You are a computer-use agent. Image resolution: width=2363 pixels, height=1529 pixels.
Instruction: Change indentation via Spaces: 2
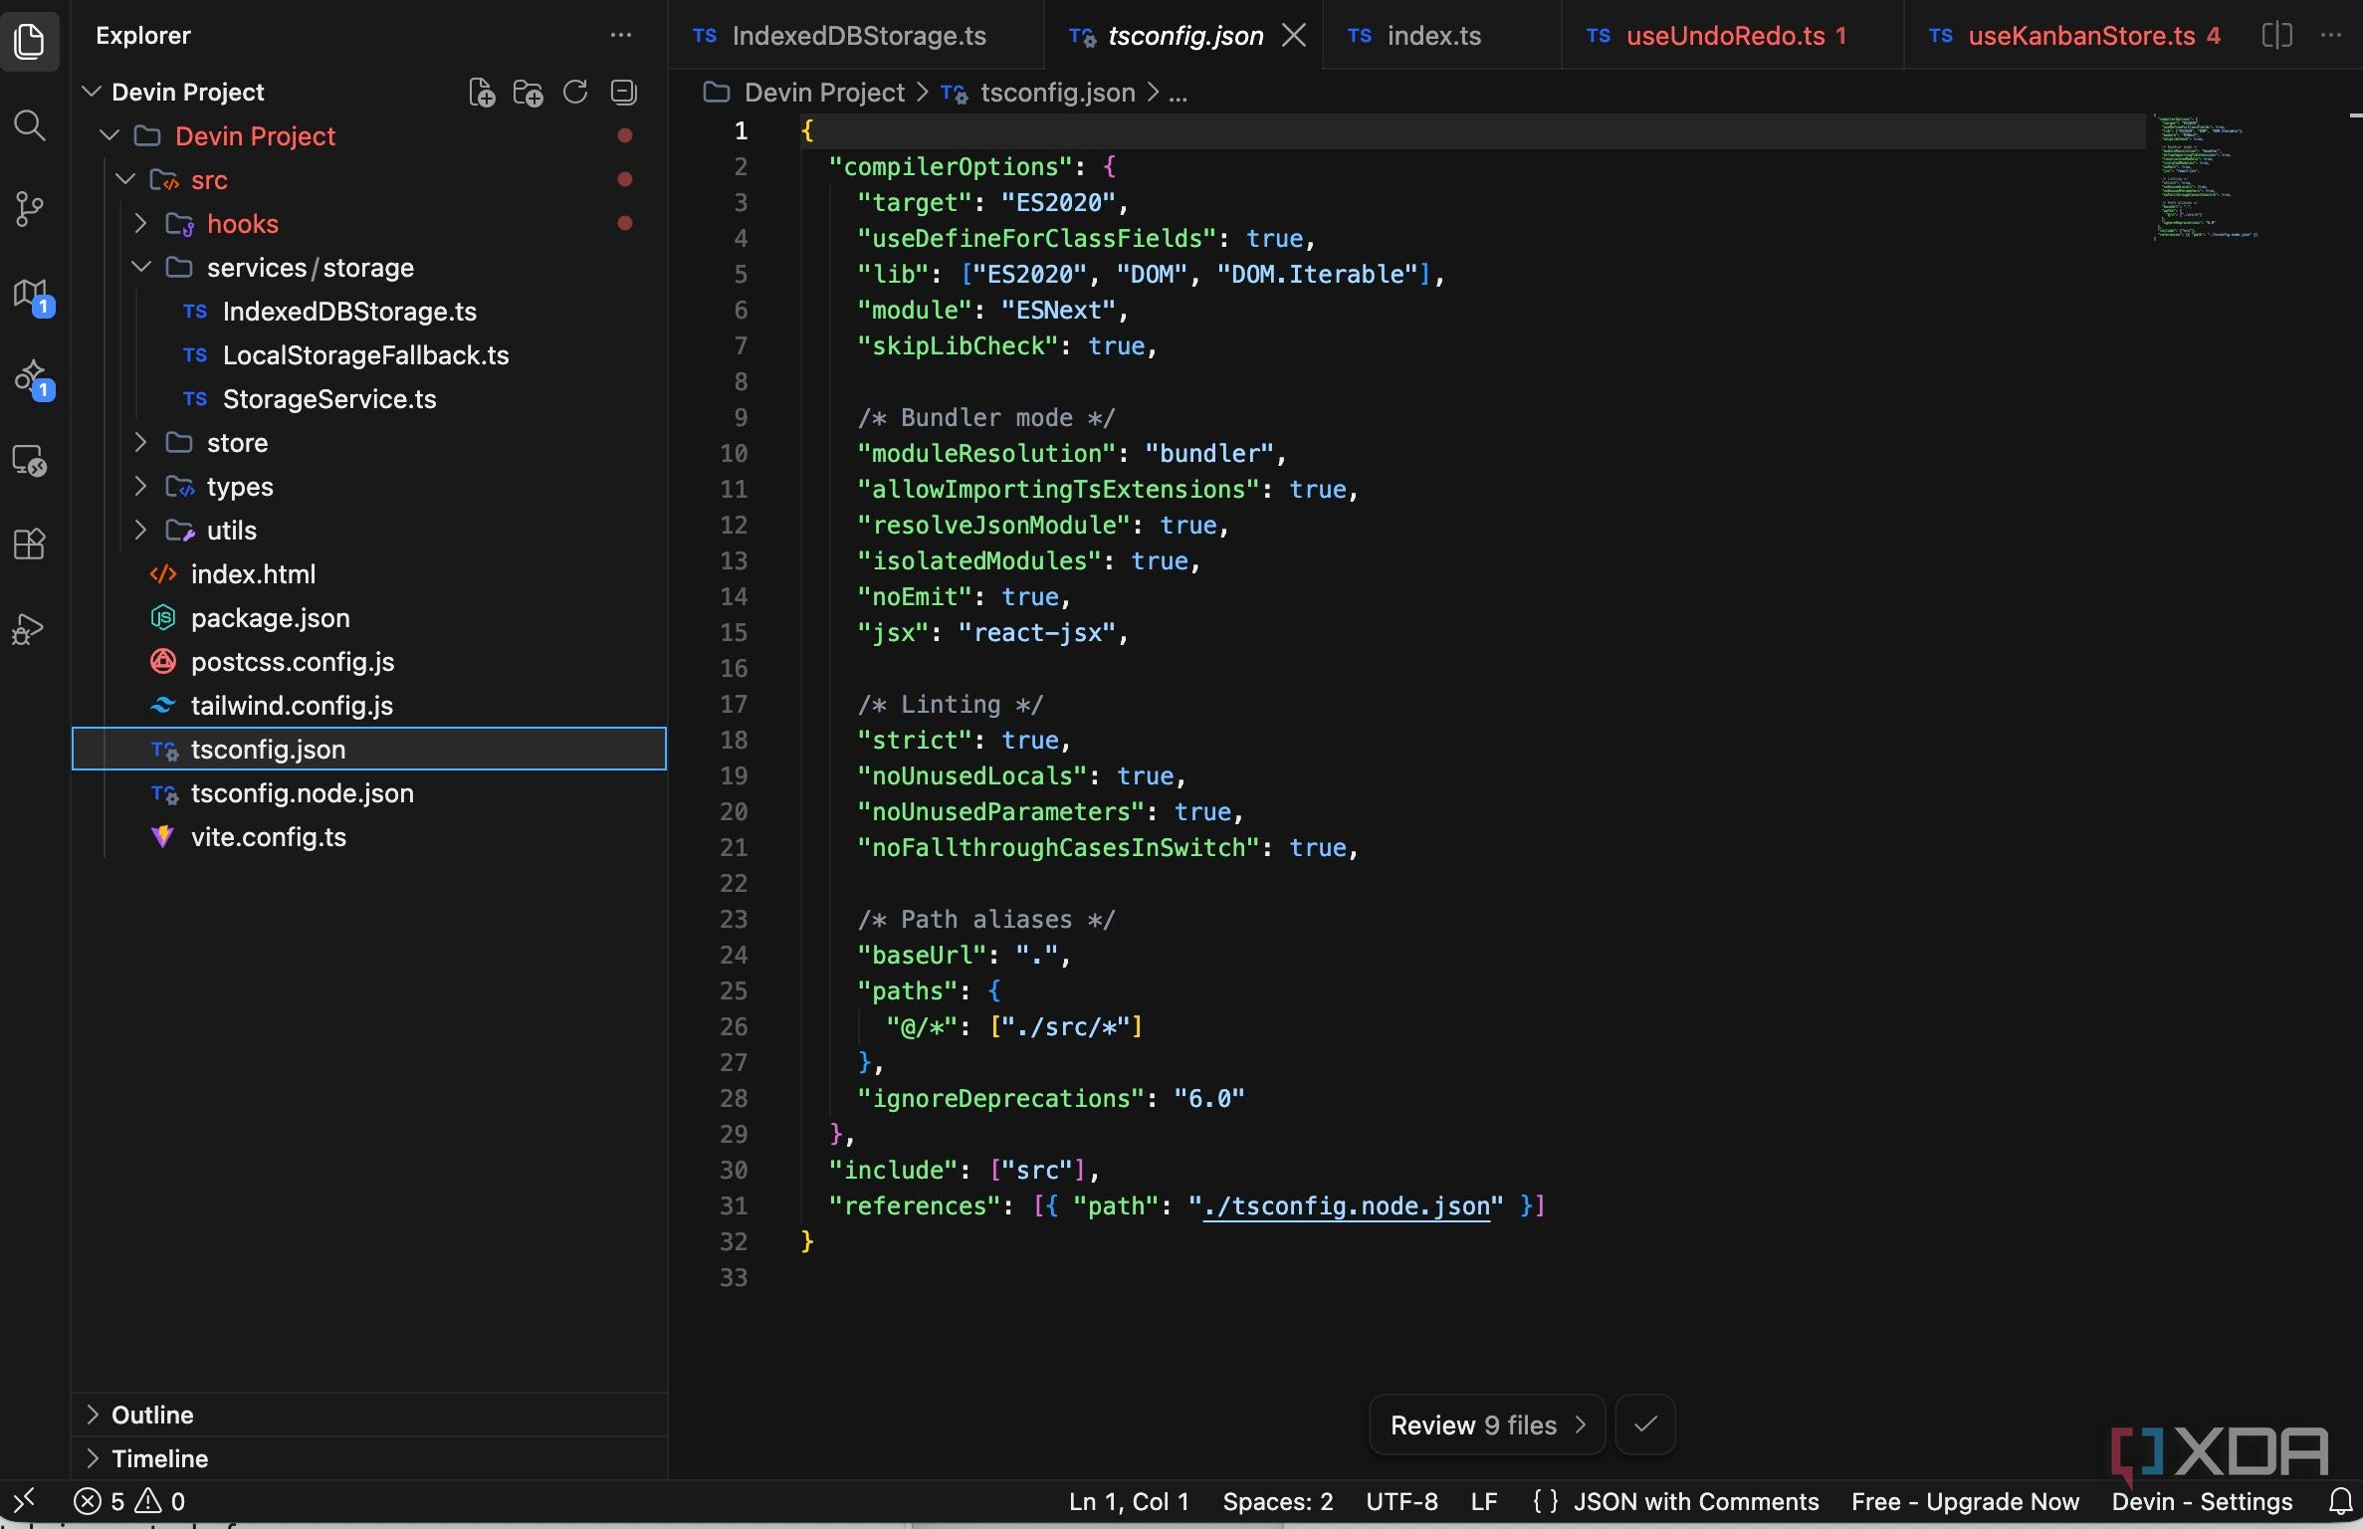coord(1277,1501)
